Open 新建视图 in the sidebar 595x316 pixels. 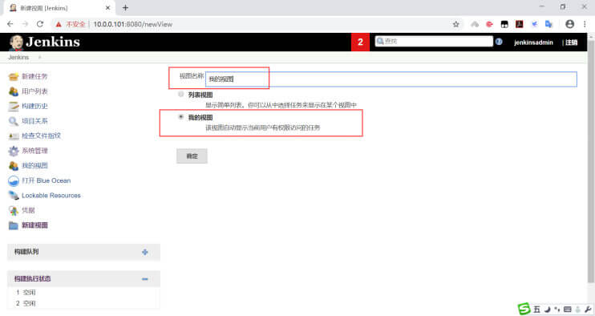coord(34,225)
